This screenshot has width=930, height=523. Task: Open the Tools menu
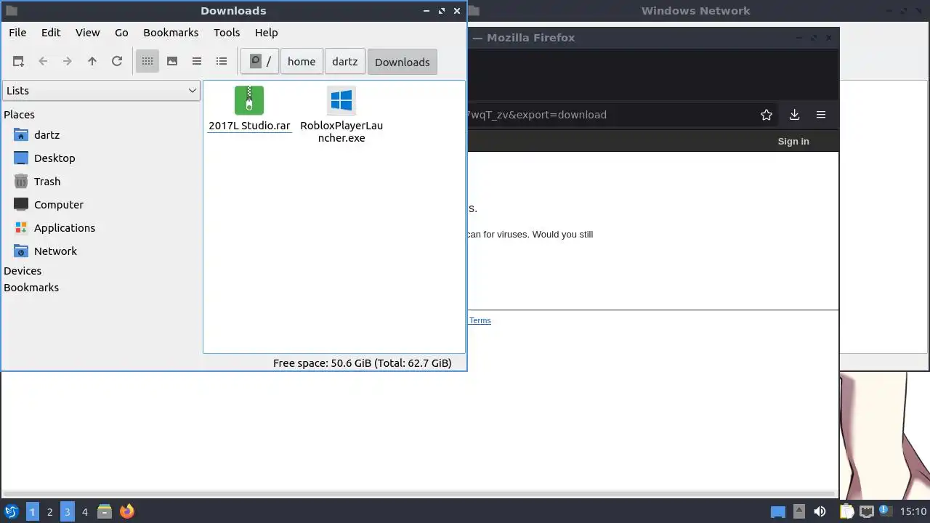tap(227, 33)
